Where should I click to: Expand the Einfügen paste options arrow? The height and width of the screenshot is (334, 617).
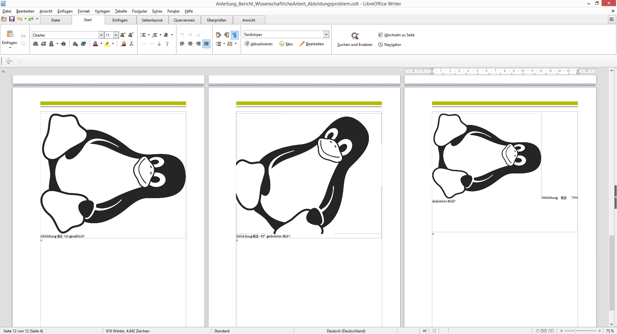[x=10, y=48]
